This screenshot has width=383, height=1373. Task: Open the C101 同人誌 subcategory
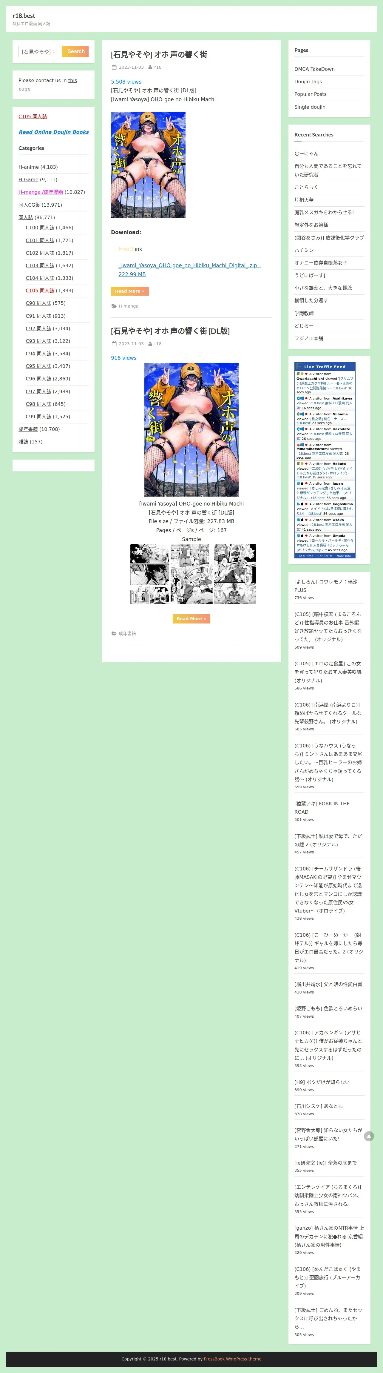(40, 240)
